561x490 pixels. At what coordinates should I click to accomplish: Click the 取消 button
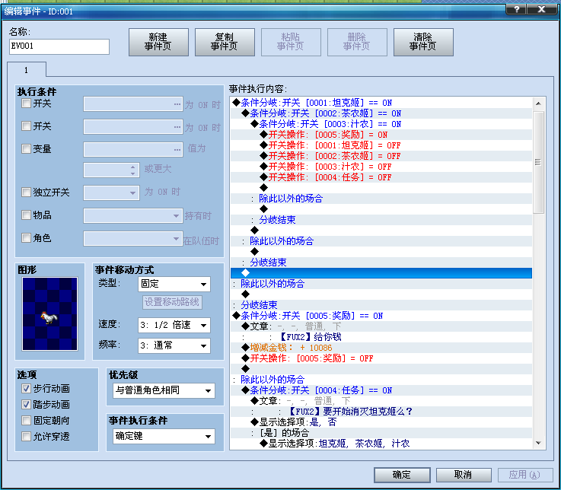[464, 475]
